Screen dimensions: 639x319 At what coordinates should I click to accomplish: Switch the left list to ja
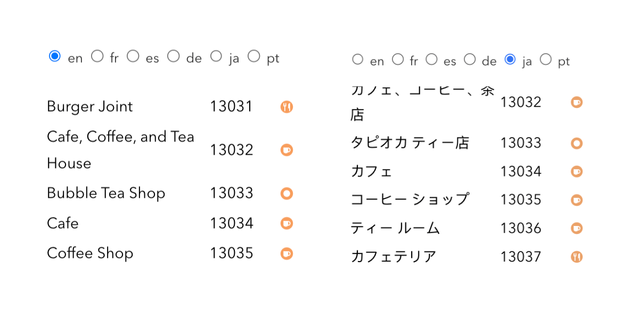pos(216,55)
